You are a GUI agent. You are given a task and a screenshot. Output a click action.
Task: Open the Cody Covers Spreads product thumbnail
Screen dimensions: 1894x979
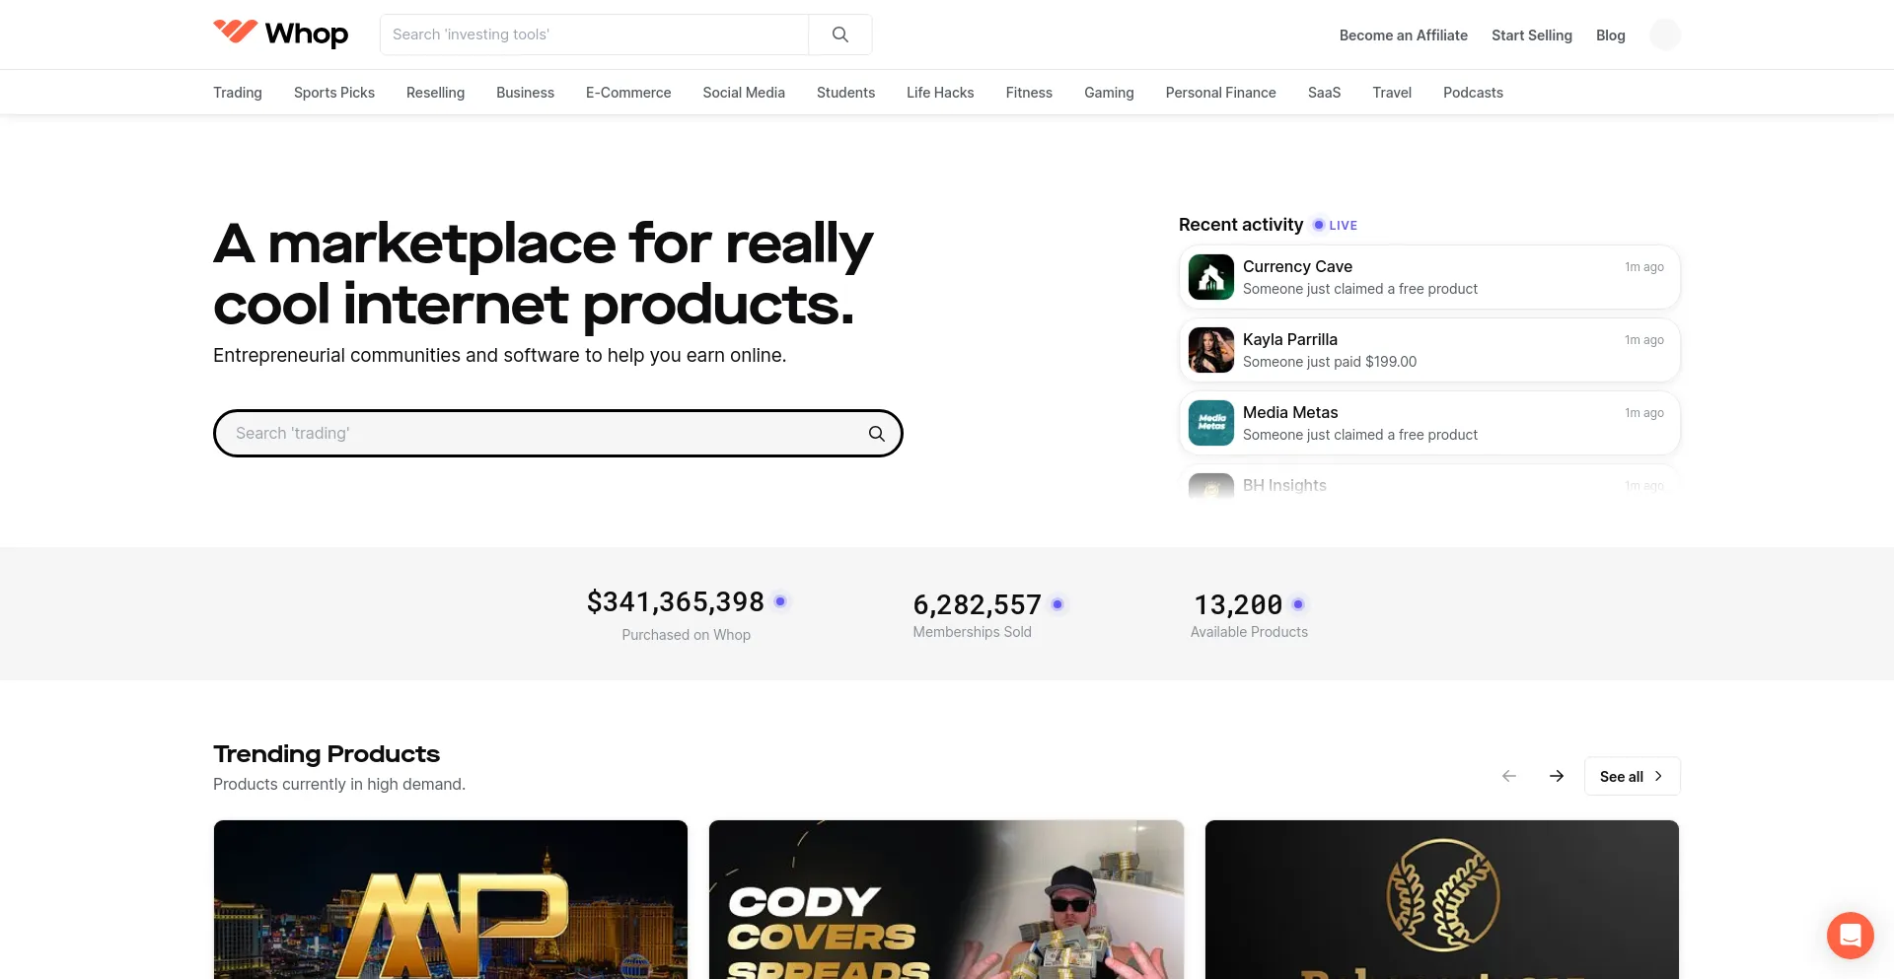[x=946, y=899]
